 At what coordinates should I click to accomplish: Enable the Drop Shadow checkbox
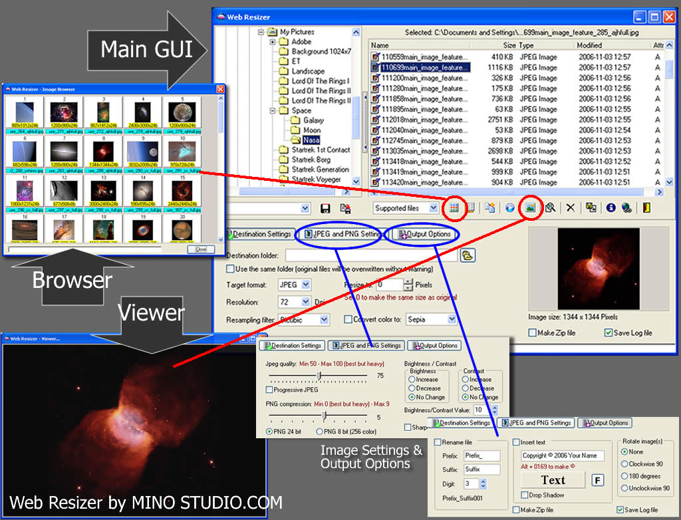pyautogui.click(x=525, y=495)
